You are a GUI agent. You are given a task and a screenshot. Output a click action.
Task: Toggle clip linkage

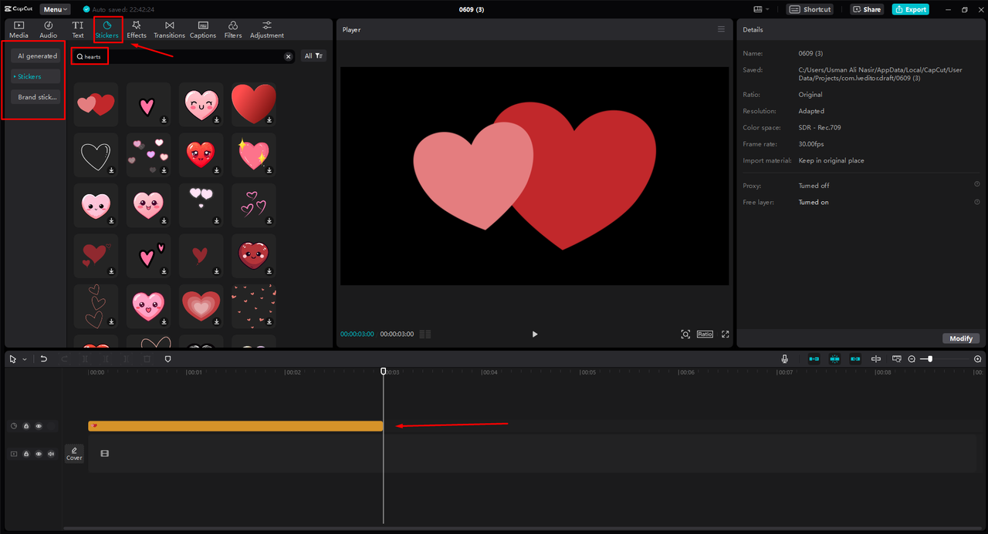(x=855, y=359)
